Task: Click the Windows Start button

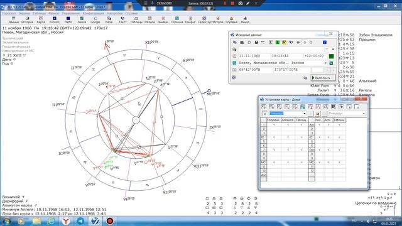Action: 6,221
